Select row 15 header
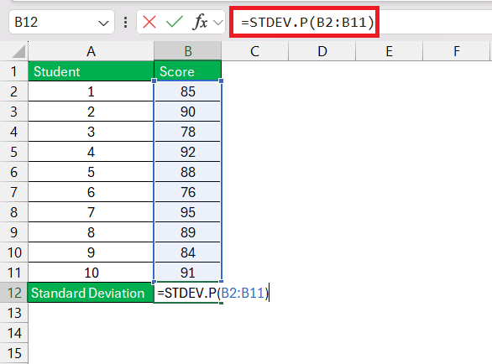Viewport: 492px width, 364px height. point(13,353)
